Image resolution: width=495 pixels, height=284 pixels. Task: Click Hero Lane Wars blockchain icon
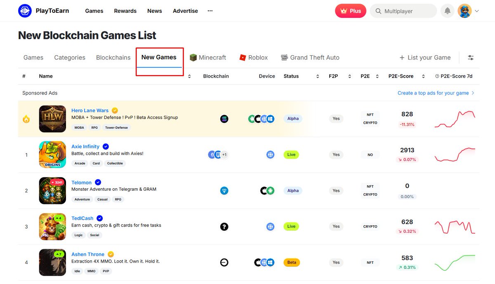pyautogui.click(x=224, y=119)
